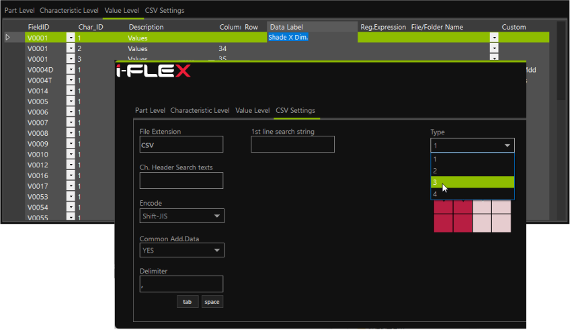The height and width of the screenshot is (330, 570).
Task: Select option 3 in Type list
Action: 472,182
